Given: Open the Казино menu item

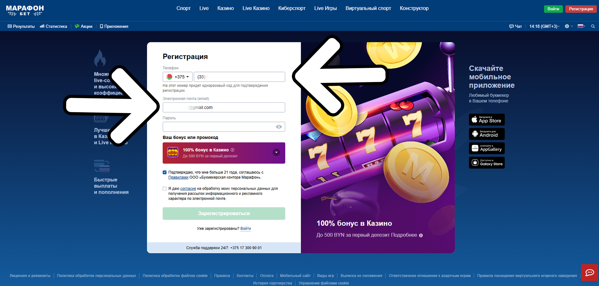Looking at the screenshot, I should point(225,8).
